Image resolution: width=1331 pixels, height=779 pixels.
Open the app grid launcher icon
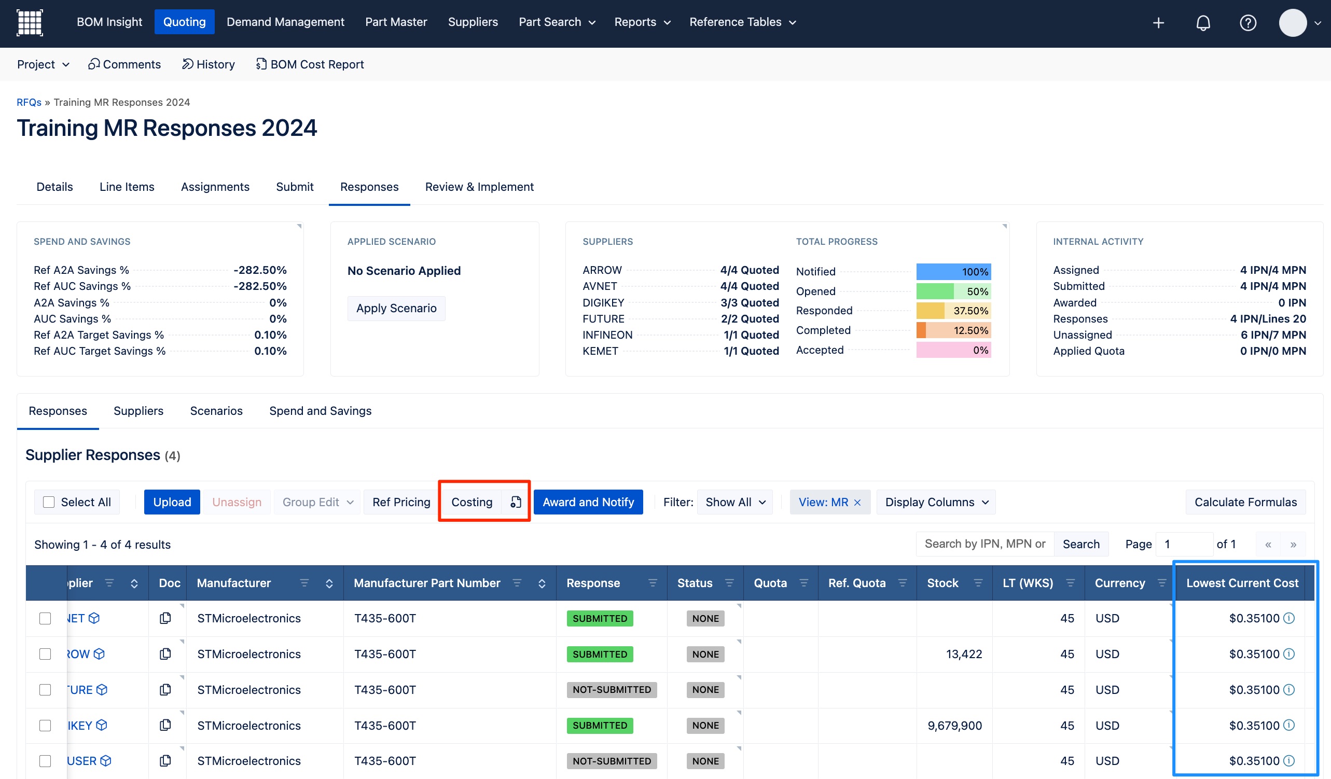30,22
